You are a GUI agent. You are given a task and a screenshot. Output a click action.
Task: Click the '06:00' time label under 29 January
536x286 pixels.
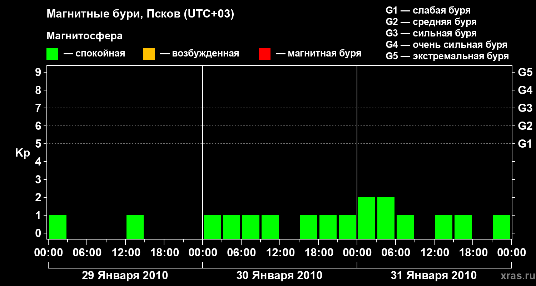tap(87, 253)
